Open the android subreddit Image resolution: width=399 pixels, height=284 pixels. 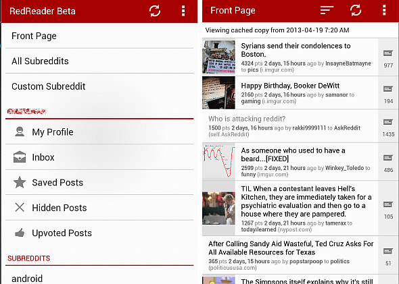pos(99,278)
